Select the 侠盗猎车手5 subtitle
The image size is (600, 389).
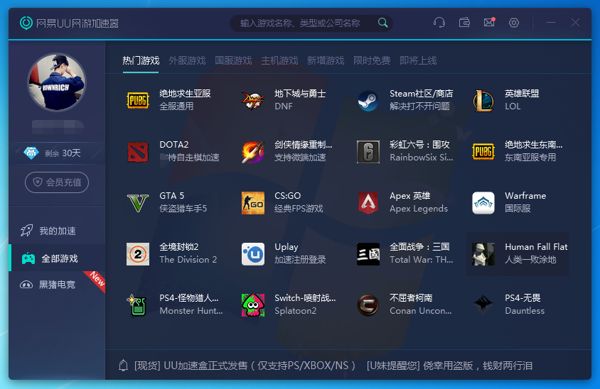tap(183, 209)
